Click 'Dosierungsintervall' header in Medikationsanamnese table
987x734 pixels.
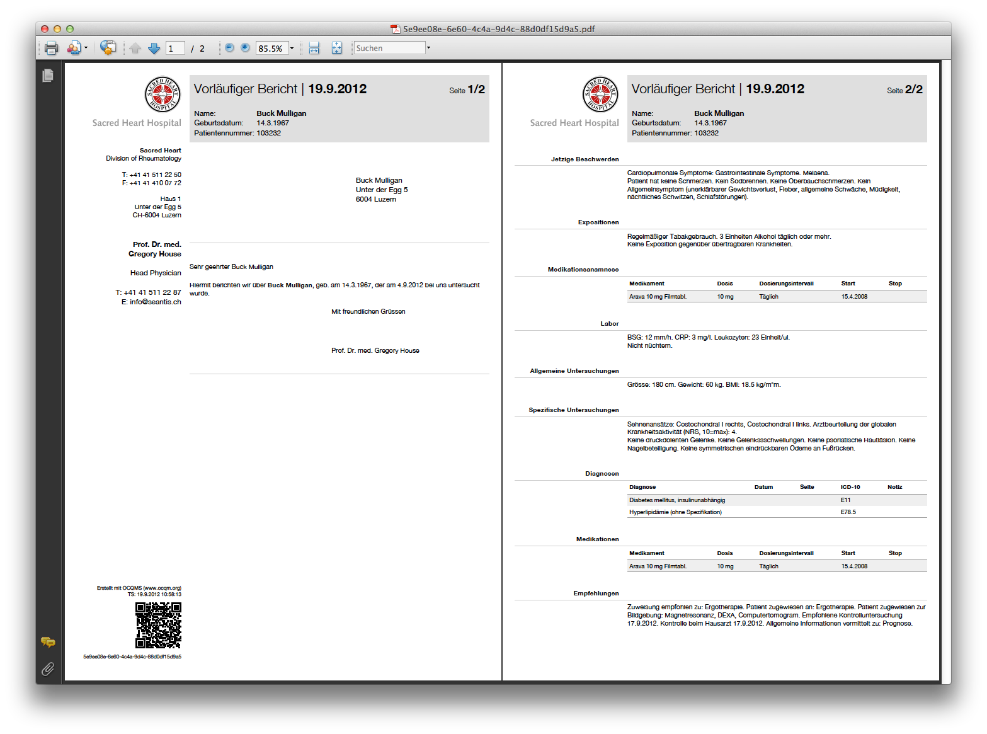pos(786,284)
